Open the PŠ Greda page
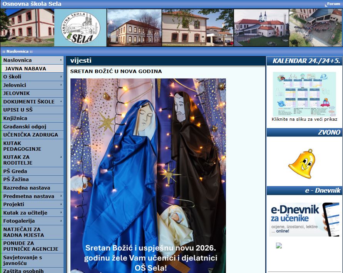343x273 pixels. (x=15, y=171)
